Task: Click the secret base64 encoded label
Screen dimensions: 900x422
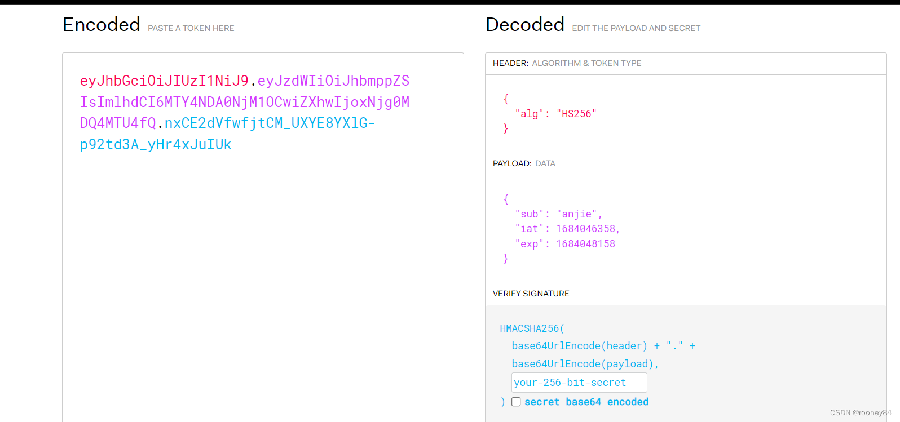Action: point(586,402)
